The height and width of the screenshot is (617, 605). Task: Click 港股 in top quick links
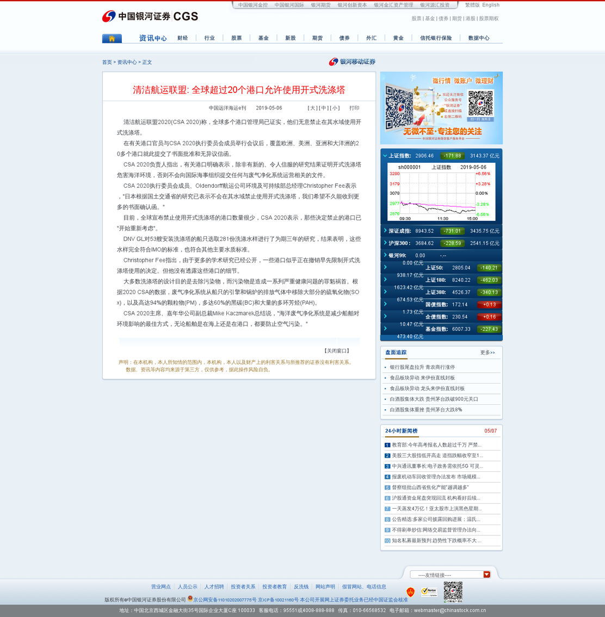(471, 18)
